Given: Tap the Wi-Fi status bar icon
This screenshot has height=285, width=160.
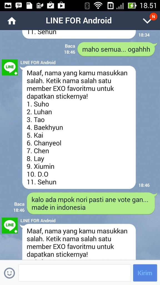Looking at the screenshot, I should (x=98, y=6).
